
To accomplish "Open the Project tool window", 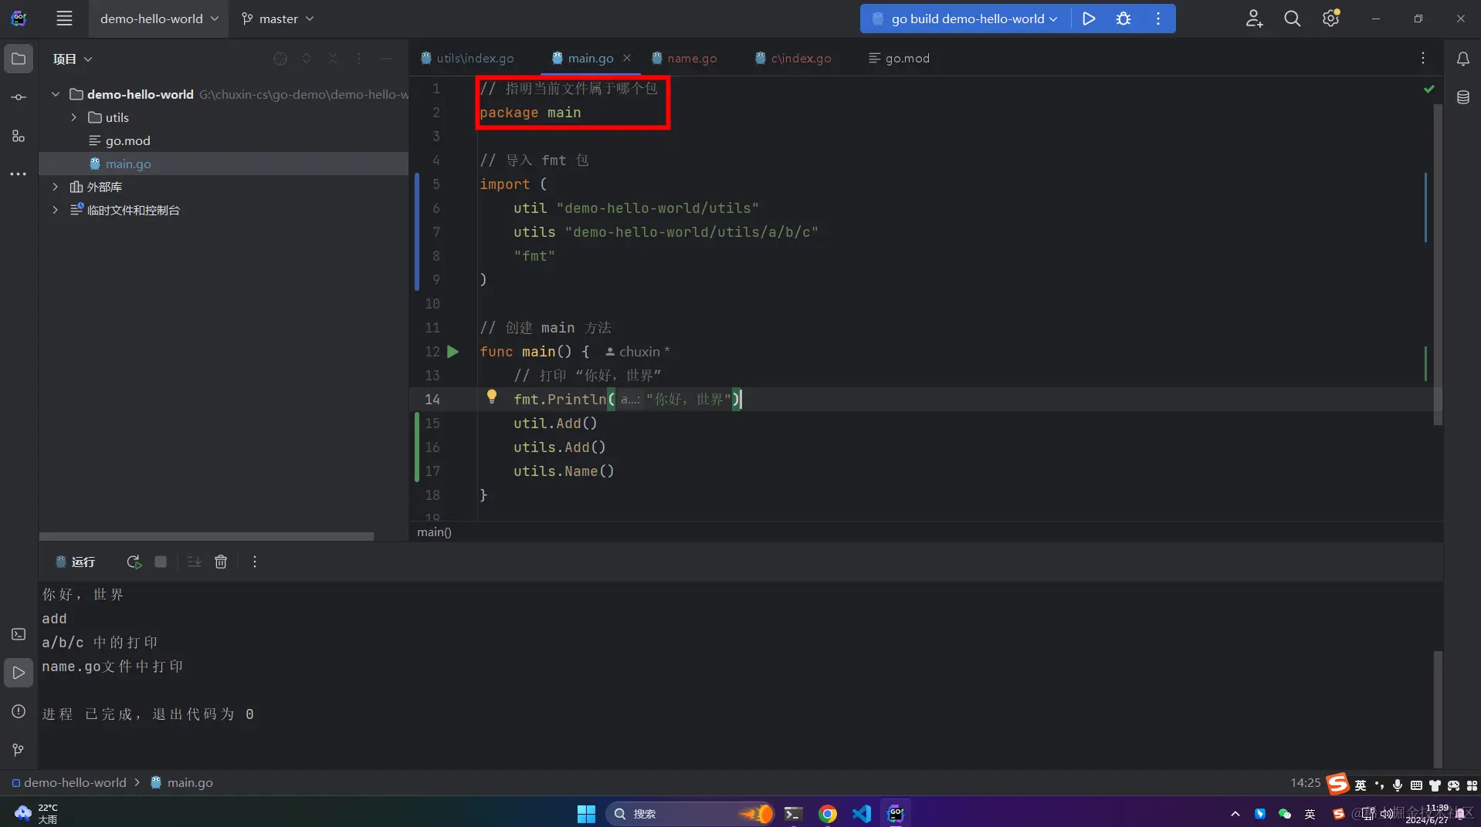I will (19, 59).
